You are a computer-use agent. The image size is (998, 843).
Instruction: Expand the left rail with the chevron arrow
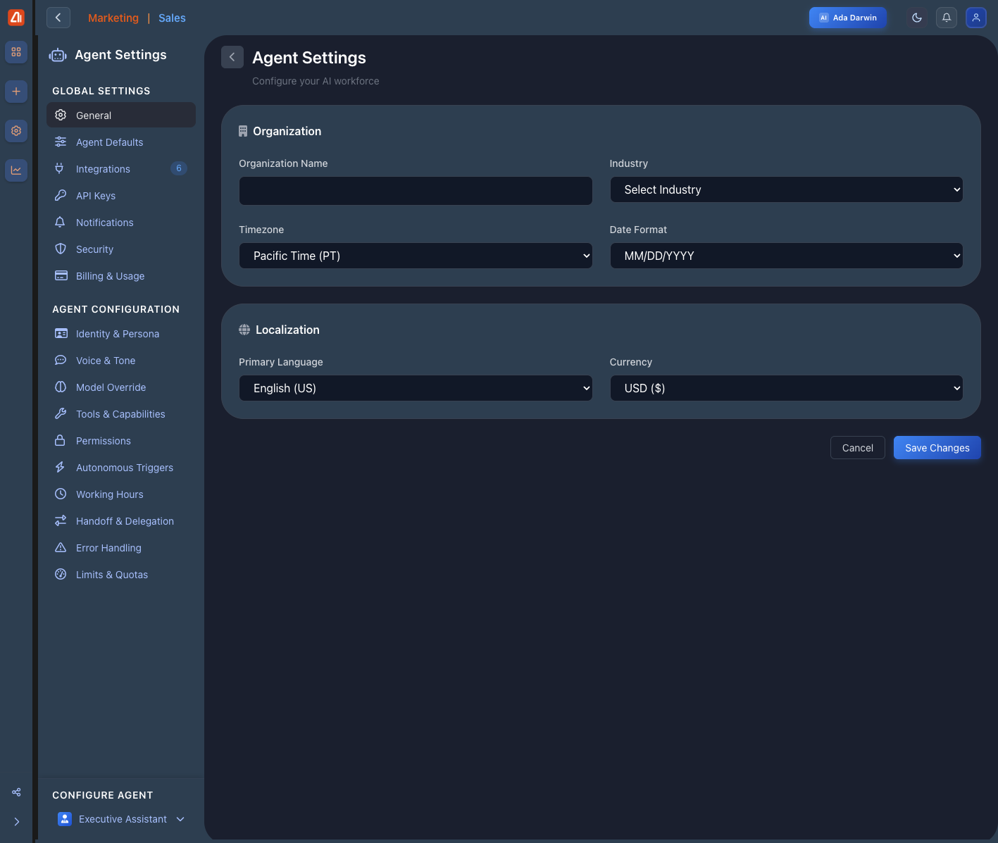coord(16,822)
